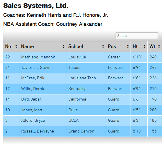Click the Sales Systems, Ltd. heading
Screen dimensions: 164x145
pos(36,6)
